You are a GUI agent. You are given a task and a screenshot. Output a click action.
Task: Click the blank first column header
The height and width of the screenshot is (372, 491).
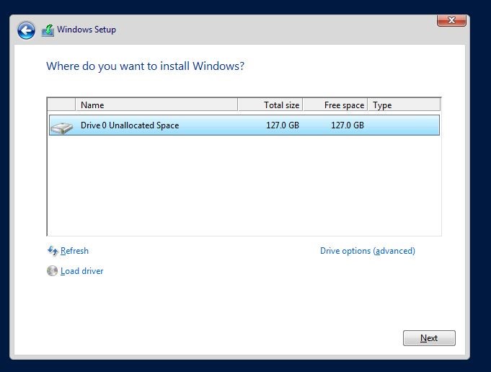point(61,105)
